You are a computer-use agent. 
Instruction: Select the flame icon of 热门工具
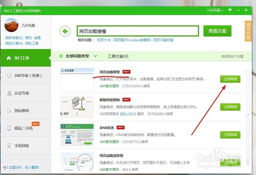pyautogui.click(x=9, y=58)
